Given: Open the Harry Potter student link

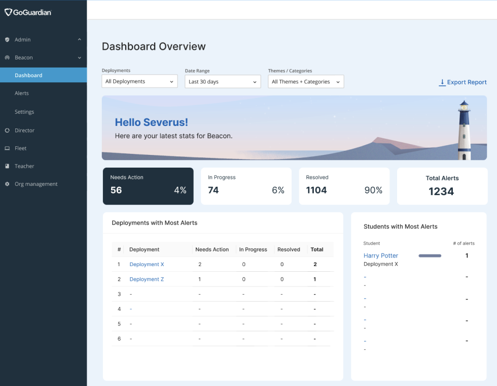Looking at the screenshot, I should 381,255.
